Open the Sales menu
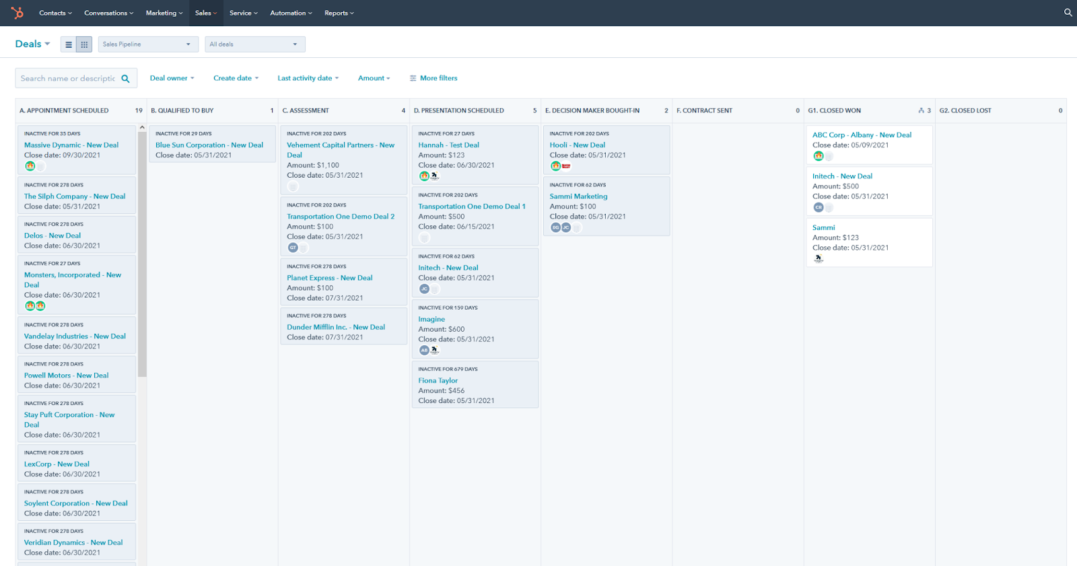The image size is (1077, 566). (206, 13)
